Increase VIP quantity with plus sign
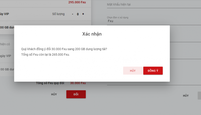This screenshot has height=115, width=201. [x=83, y=14]
